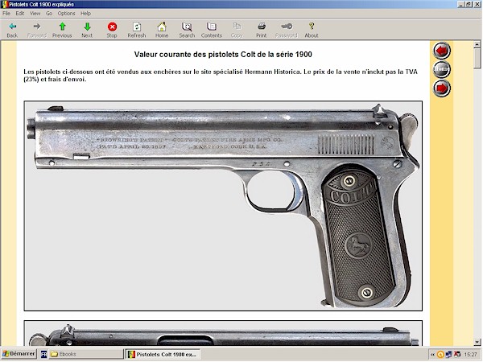Click heading Valeur courante des pistolets Colt
The image size is (483, 362).
click(x=223, y=55)
